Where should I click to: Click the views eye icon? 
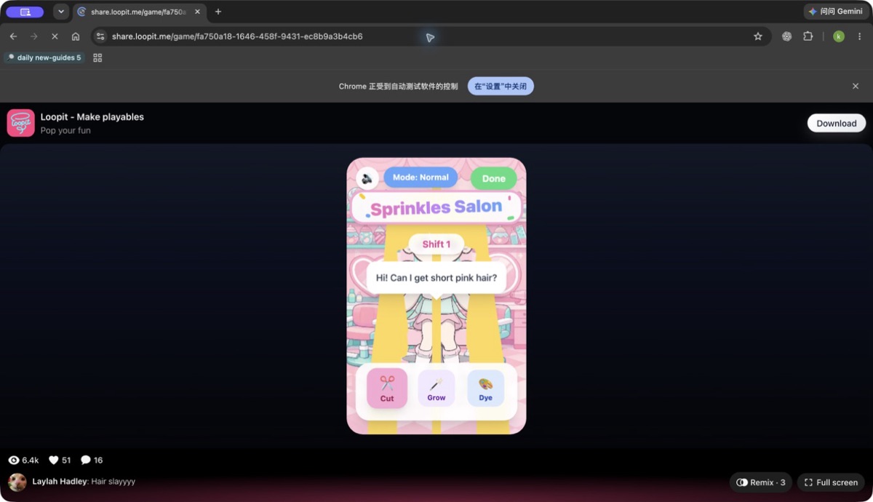pos(13,461)
